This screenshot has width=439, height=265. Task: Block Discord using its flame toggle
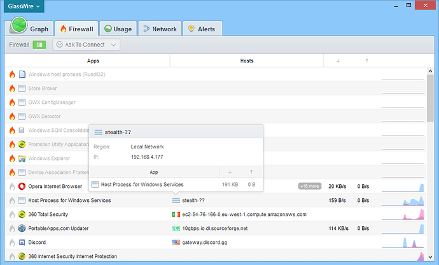click(12, 243)
